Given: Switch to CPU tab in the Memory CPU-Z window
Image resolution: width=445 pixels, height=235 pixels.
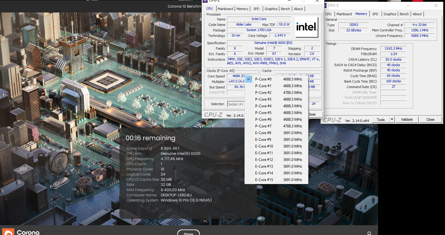Looking at the screenshot, I should [329, 14].
